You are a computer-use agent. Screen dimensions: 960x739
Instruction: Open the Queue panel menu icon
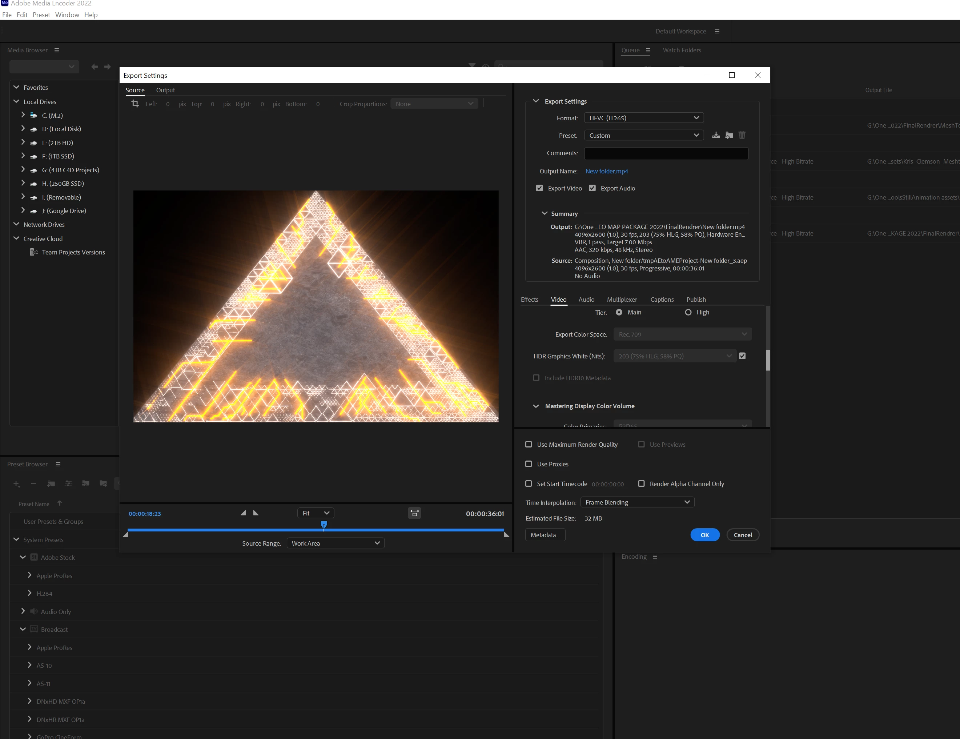point(648,50)
